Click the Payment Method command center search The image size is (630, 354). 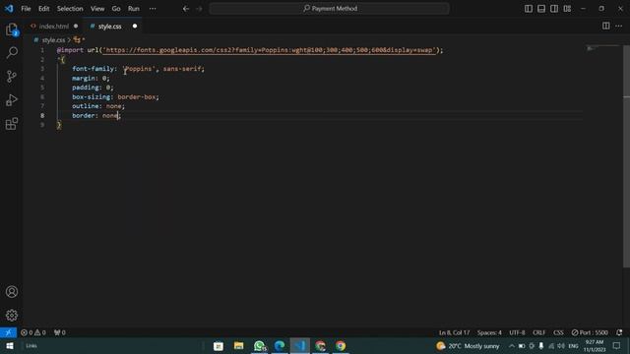click(329, 9)
